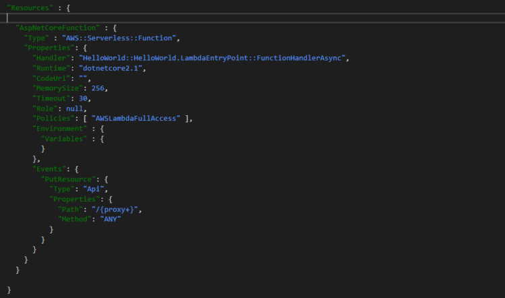Click the "ANY" method value
Image resolution: width=505 pixels, height=298 pixels.
coord(110,219)
